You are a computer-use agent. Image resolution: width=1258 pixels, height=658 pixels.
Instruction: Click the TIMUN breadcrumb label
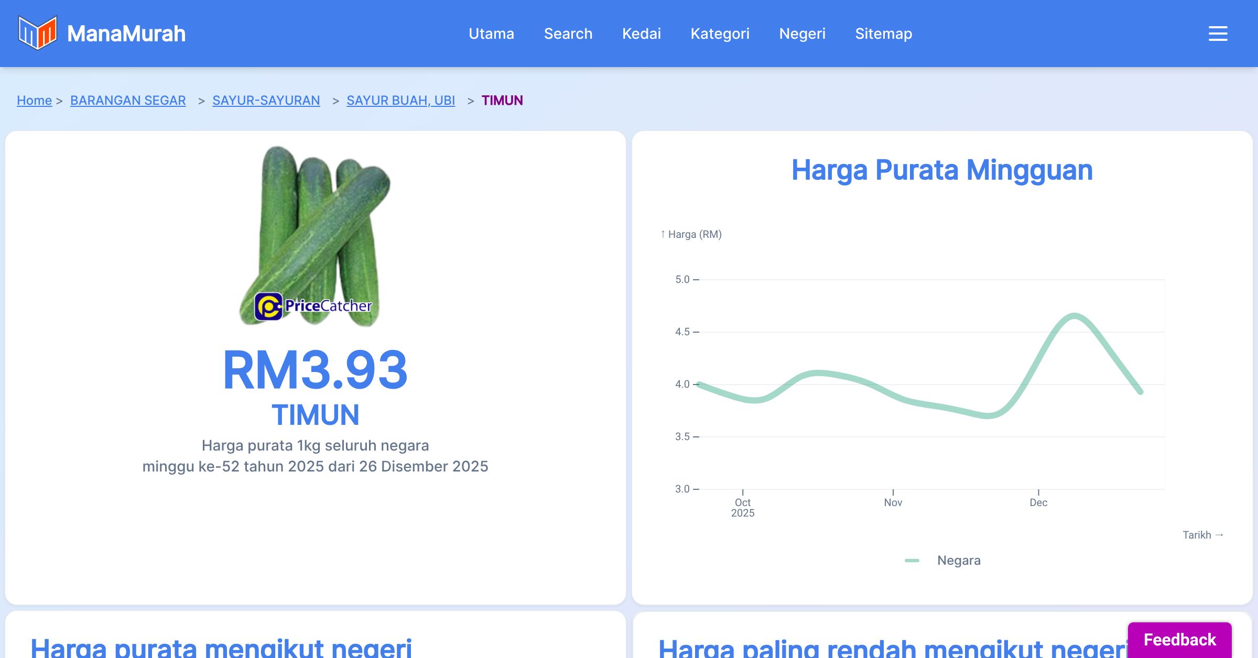[x=502, y=101]
